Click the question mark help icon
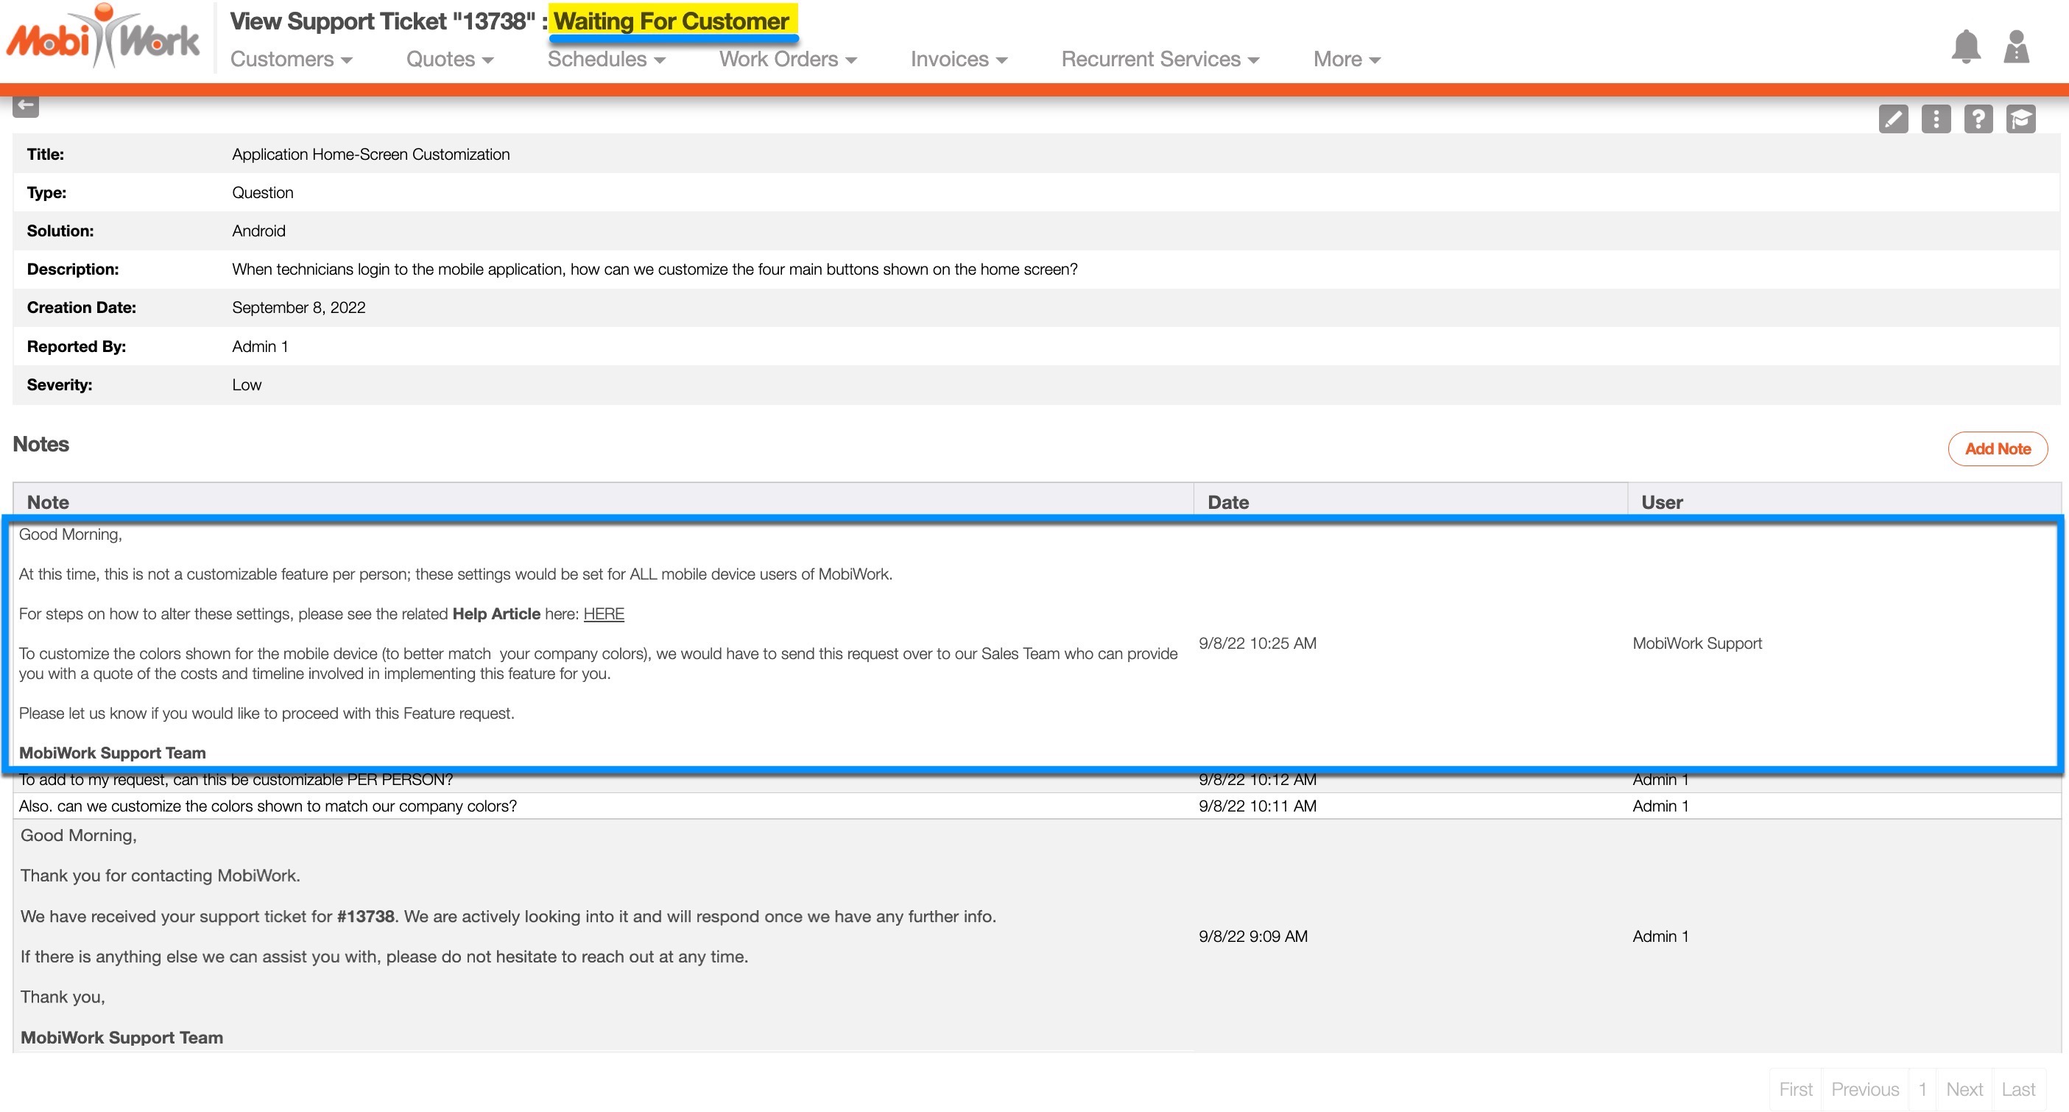The height and width of the screenshot is (1112, 2069). point(1978,120)
